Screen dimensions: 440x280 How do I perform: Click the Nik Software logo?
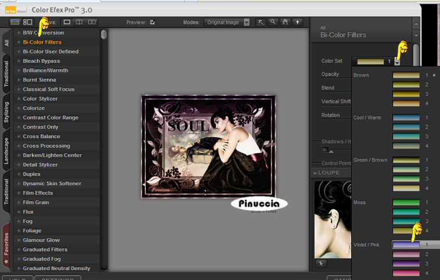(10, 10)
